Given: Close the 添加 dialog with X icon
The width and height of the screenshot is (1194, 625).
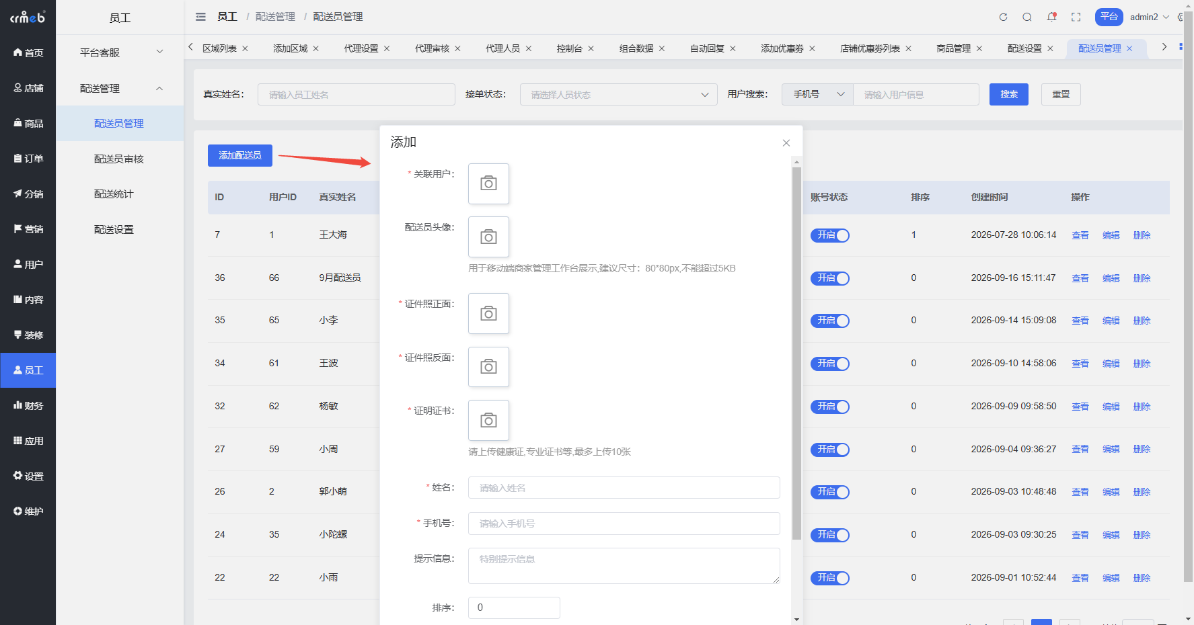Looking at the screenshot, I should (786, 142).
